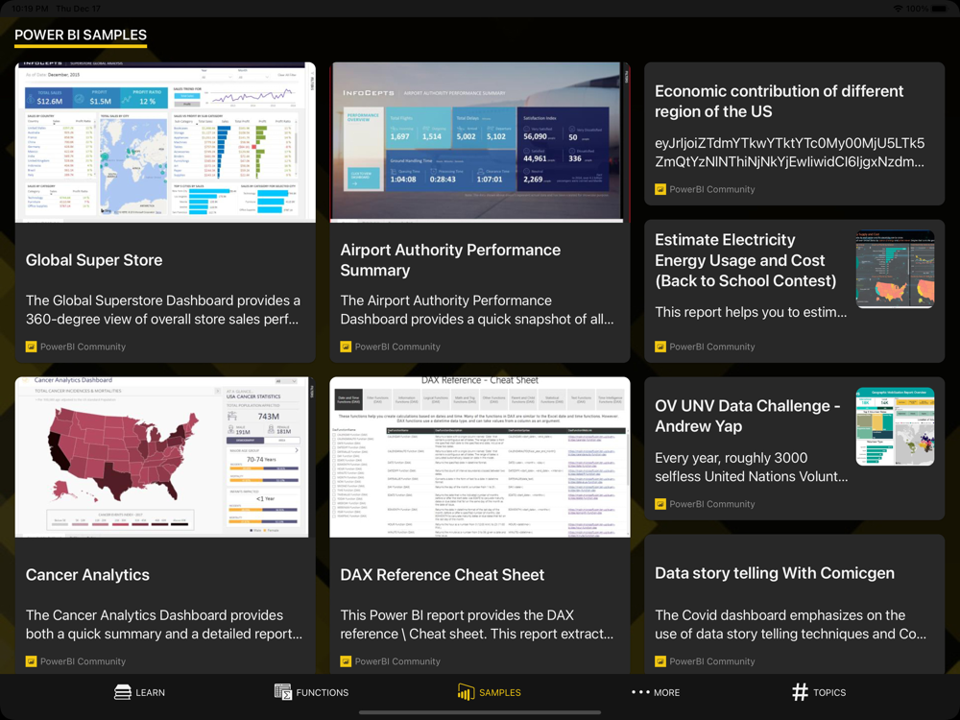Click PowerBI Community label under OV UNV Data Challenge
This screenshot has width=960, height=720.
[712, 504]
